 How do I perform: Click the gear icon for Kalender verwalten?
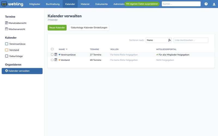point(7,71)
